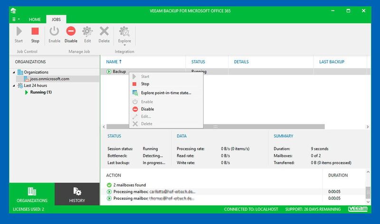
Task: Click the running icon beside Backup job
Action: click(109, 72)
